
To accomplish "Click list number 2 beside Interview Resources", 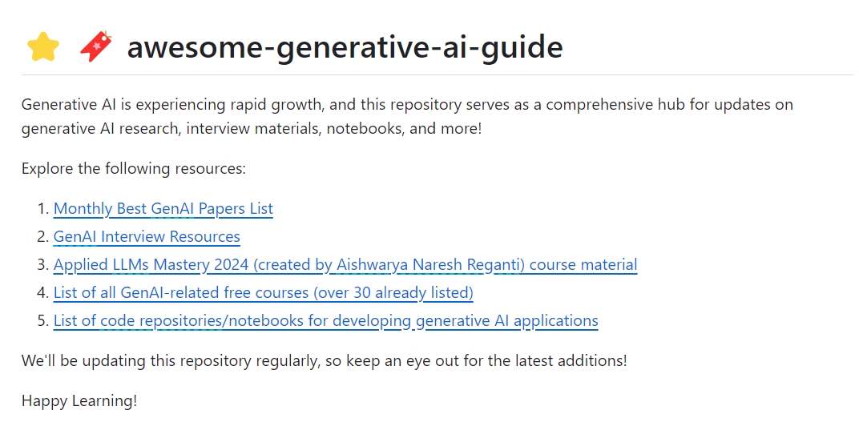I will coord(42,237).
